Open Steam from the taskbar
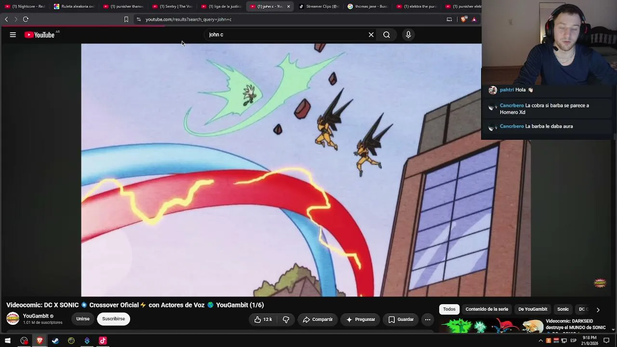The width and height of the screenshot is (617, 347). [55, 341]
